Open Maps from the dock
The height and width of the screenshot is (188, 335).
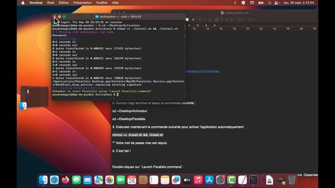point(98,180)
